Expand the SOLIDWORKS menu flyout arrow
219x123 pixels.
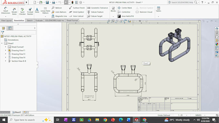click(26, 2)
